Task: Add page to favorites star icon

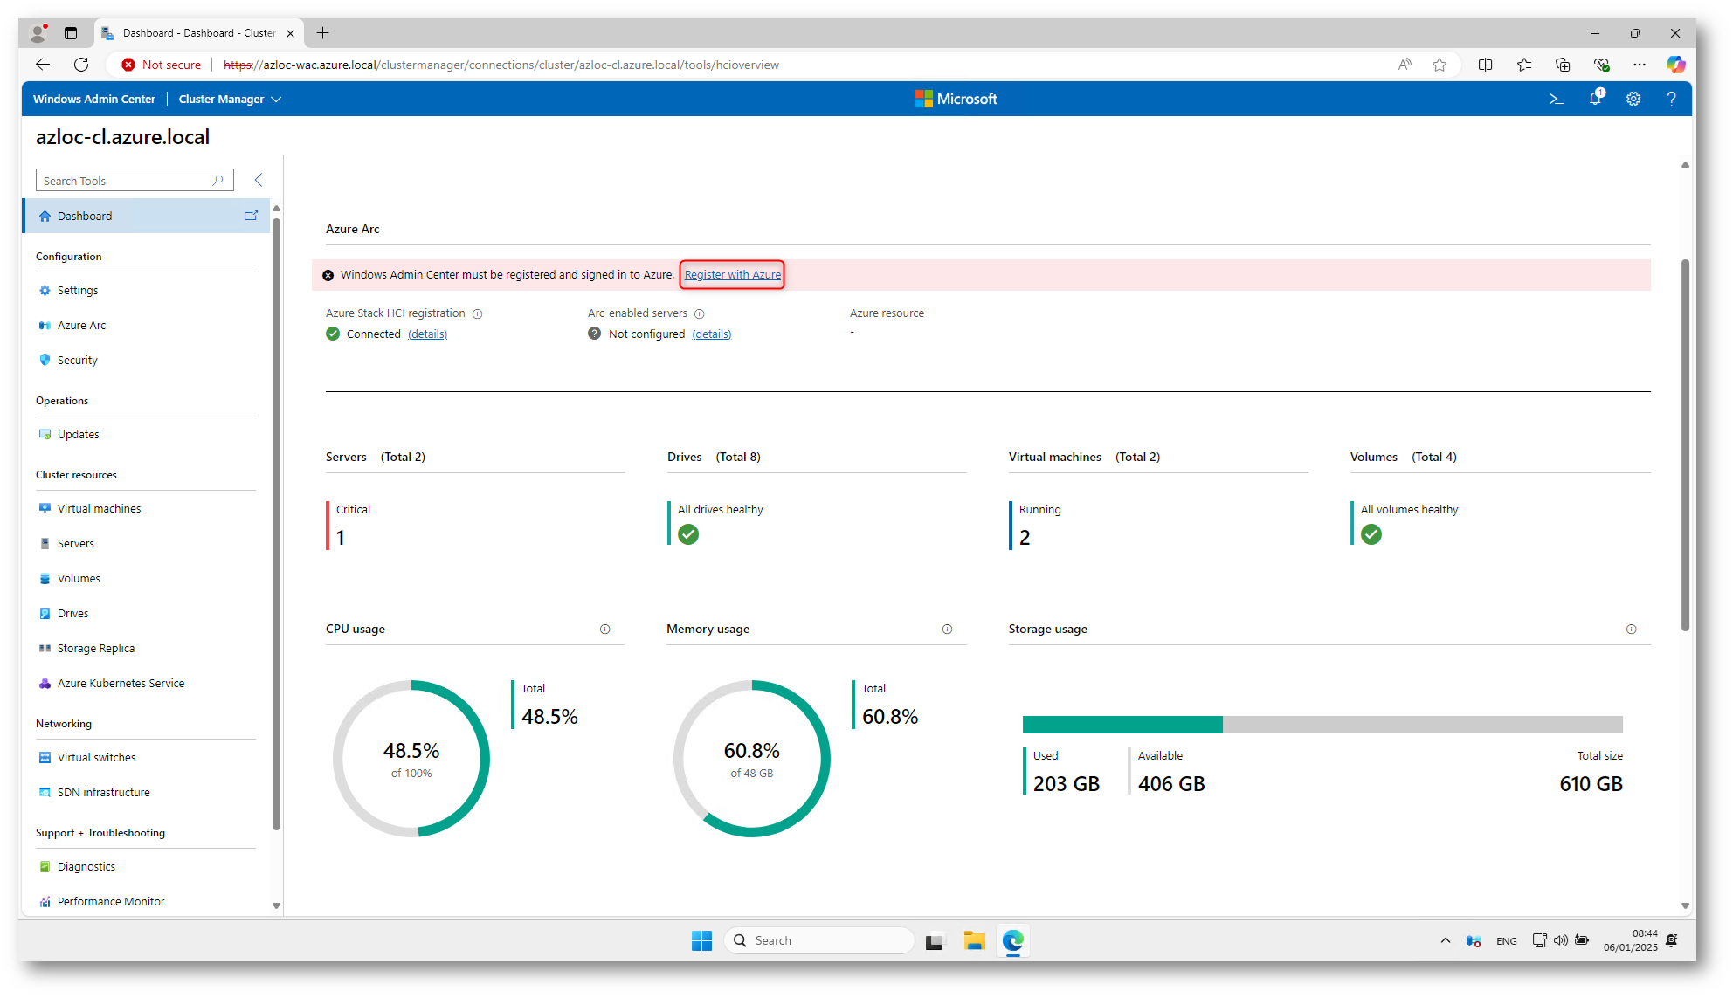Action: [x=1439, y=65]
